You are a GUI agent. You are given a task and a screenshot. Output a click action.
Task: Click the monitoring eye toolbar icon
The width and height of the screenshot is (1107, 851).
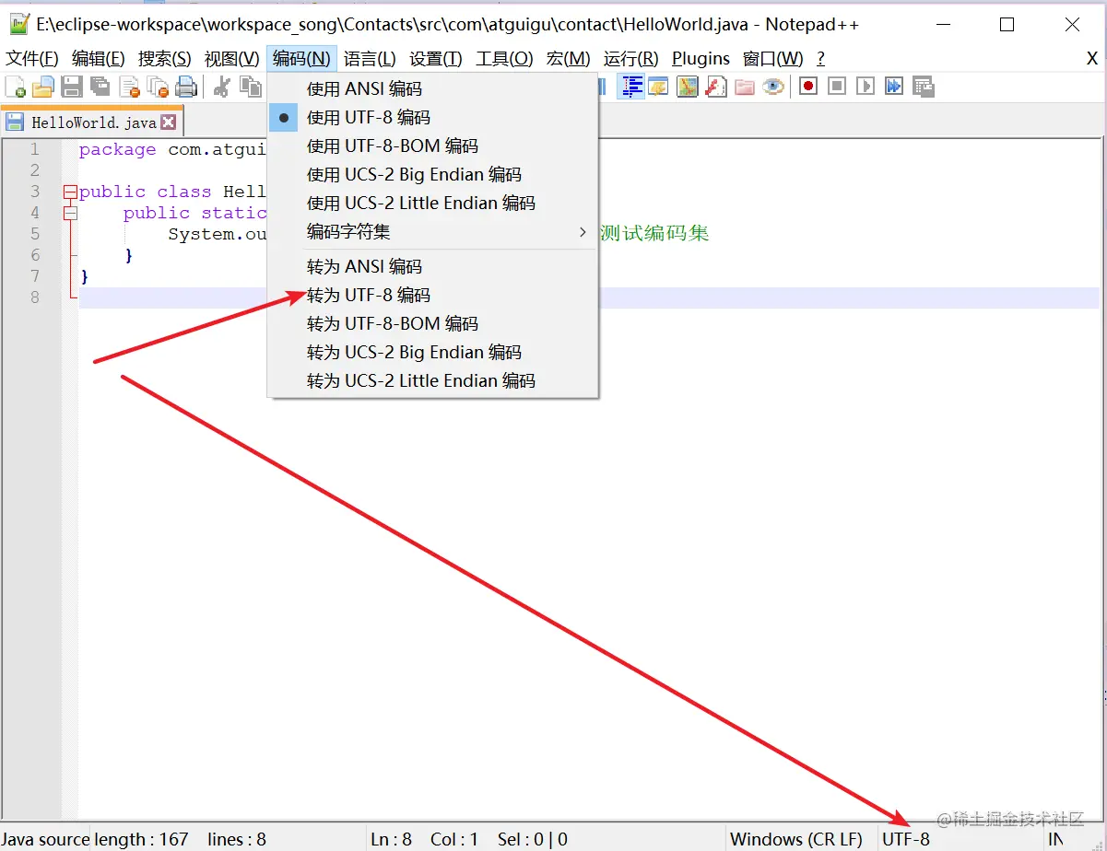click(773, 87)
